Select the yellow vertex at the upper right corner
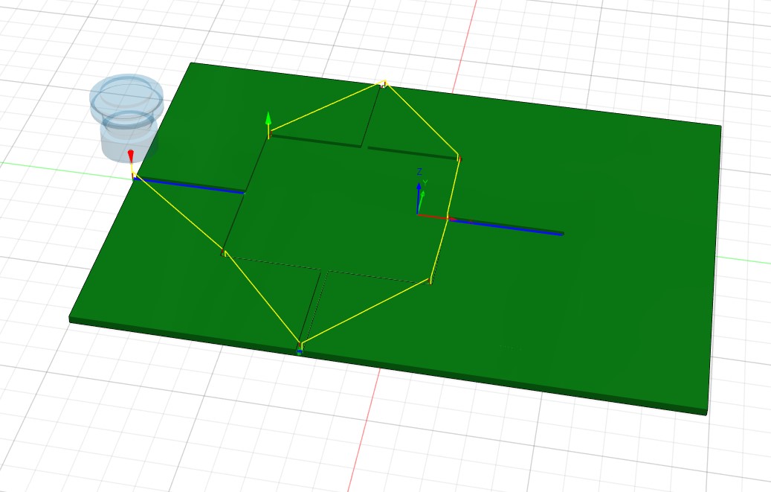Image resolution: width=771 pixels, height=492 pixels. [459, 158]
